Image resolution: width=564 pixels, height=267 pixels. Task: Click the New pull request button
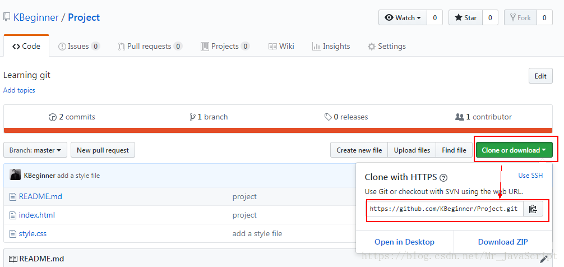click(x=103, y=150)
